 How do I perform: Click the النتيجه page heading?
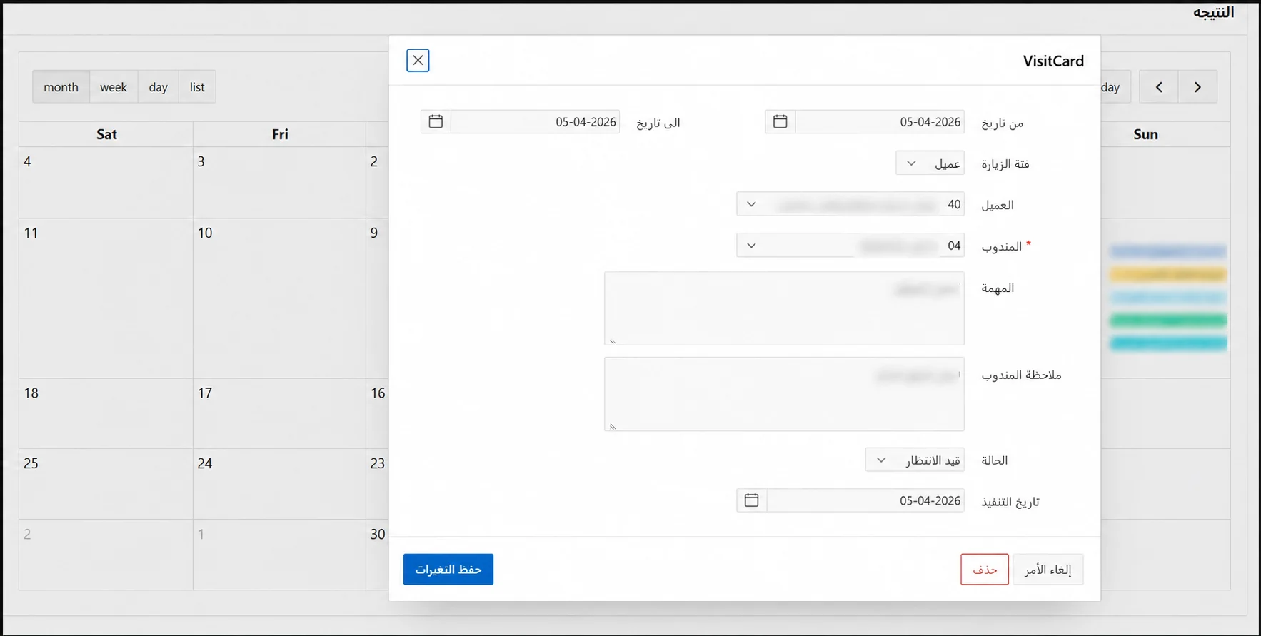1213,12
